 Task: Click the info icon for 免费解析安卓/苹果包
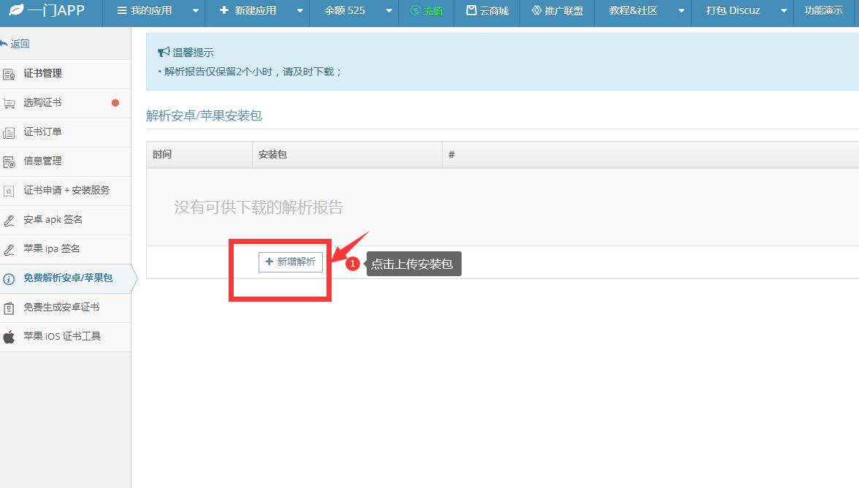[9, 279]
